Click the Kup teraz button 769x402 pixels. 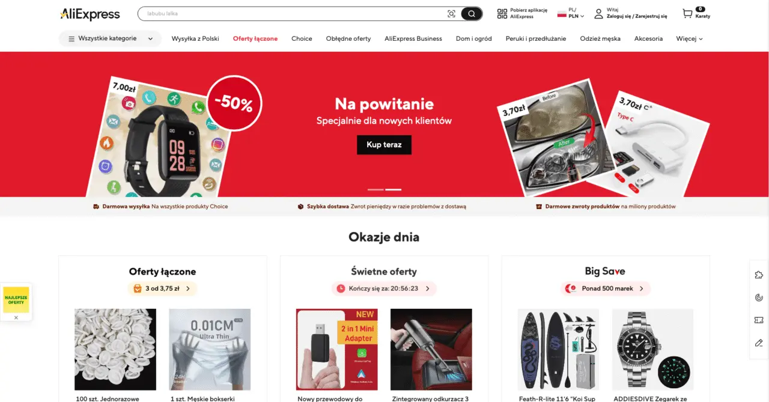pyautogui.click(x=384, y=145)
